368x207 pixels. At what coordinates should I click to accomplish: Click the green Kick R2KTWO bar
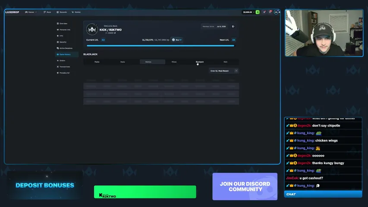pos(145,192)
